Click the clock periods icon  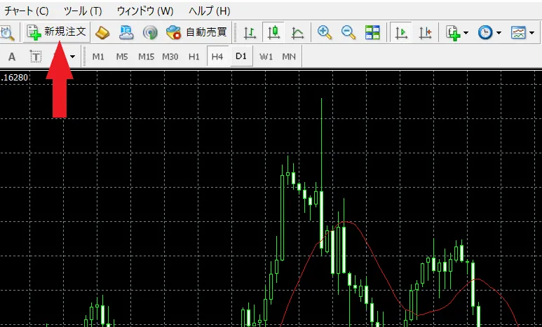point(485,32)
